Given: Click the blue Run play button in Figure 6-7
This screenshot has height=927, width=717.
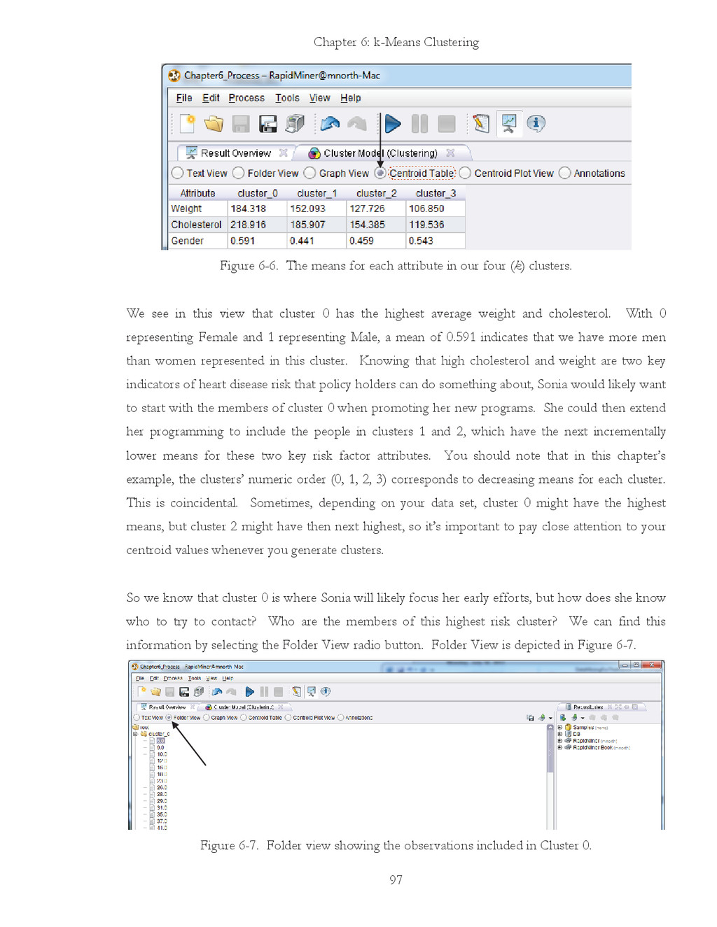Looking at the screenshot, I should click(250, 691).
